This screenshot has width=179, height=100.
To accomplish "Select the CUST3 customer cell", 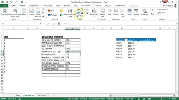I will pyautogui.click(x=122, y=49).
